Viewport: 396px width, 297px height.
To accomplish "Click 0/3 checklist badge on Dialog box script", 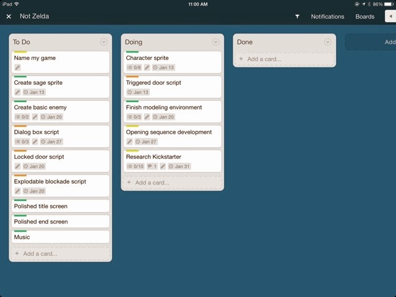I will coord(22,142).
